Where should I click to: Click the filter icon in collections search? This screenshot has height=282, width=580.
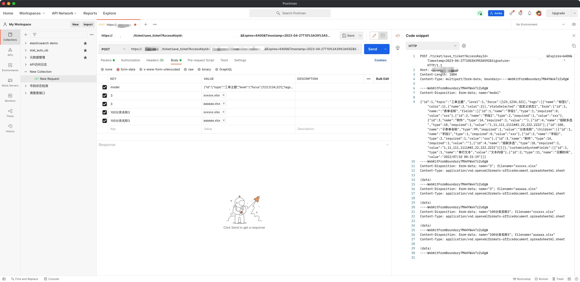pyautogui.click(x=35, y=35)
